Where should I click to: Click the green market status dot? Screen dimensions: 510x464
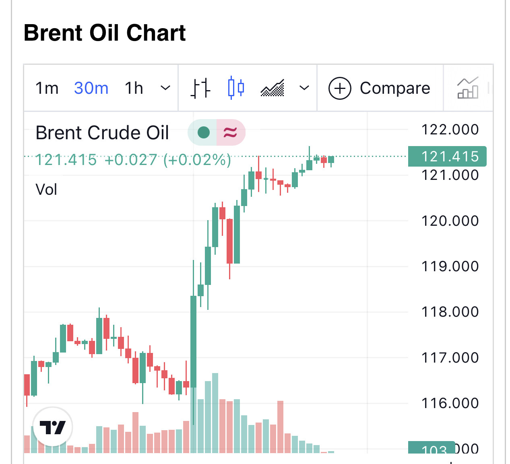coord(204,132)
